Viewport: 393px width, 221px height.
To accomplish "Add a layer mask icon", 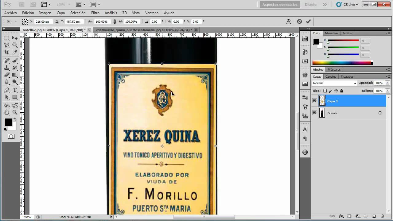I will [x=349, y=216].
